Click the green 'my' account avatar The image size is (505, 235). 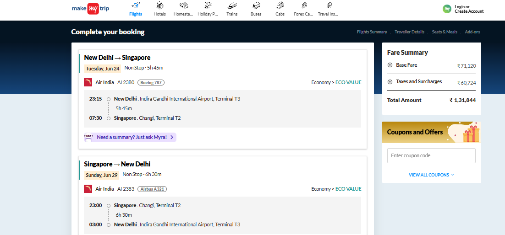[x=447, y=9]
